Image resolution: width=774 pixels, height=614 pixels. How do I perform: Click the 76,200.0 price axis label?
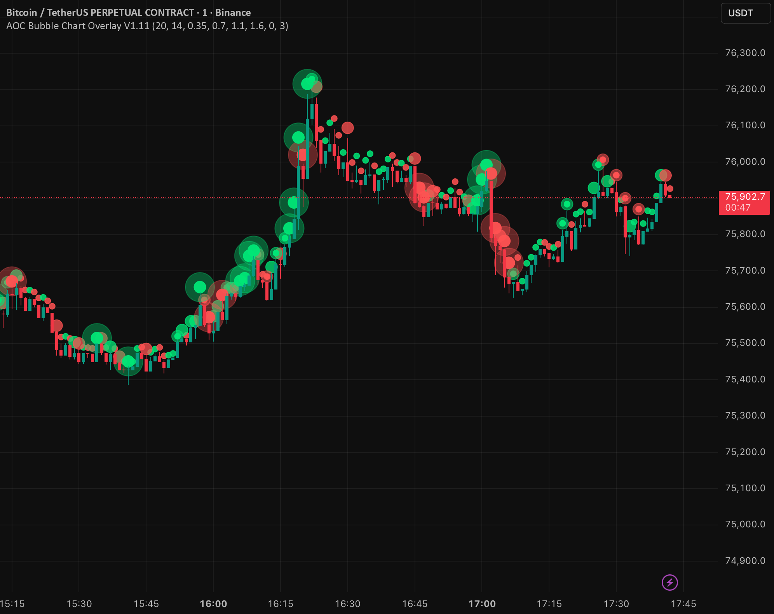[x=745, y=89]
